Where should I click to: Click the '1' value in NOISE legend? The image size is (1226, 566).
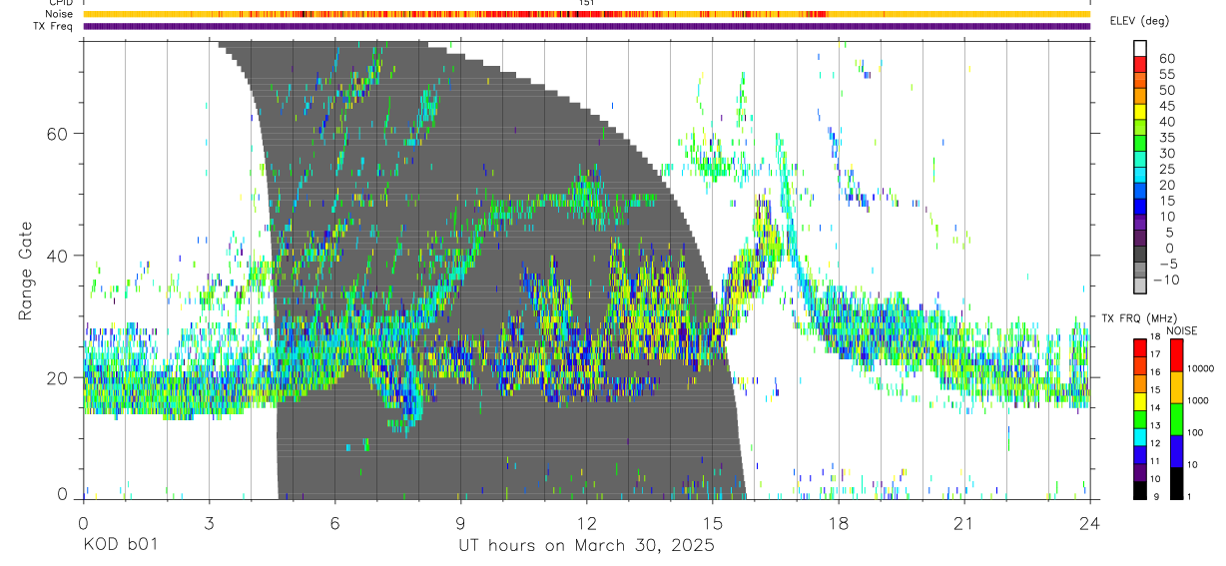(x=1189, y=497)
